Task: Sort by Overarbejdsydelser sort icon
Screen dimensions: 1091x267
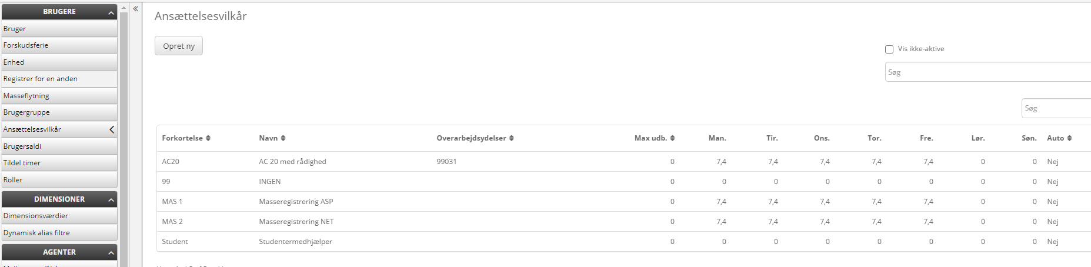Action: [x=512, y=138]
